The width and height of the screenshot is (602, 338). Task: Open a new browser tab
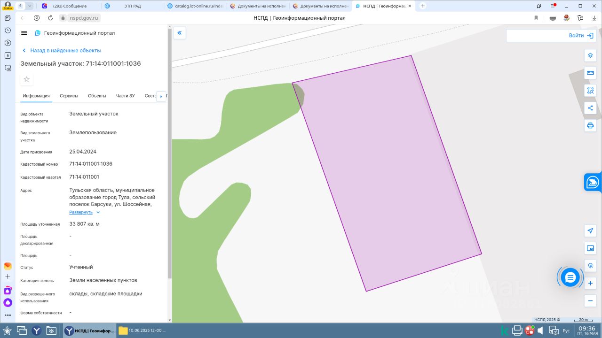[x=422, y=6]
